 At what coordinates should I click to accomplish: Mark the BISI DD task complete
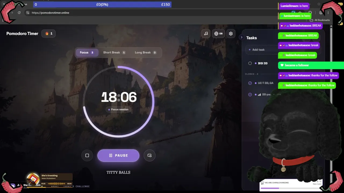tap(250, 63)
